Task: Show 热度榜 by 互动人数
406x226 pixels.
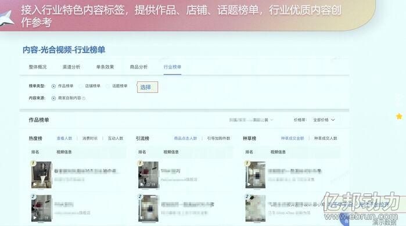Action: point(116,138)
